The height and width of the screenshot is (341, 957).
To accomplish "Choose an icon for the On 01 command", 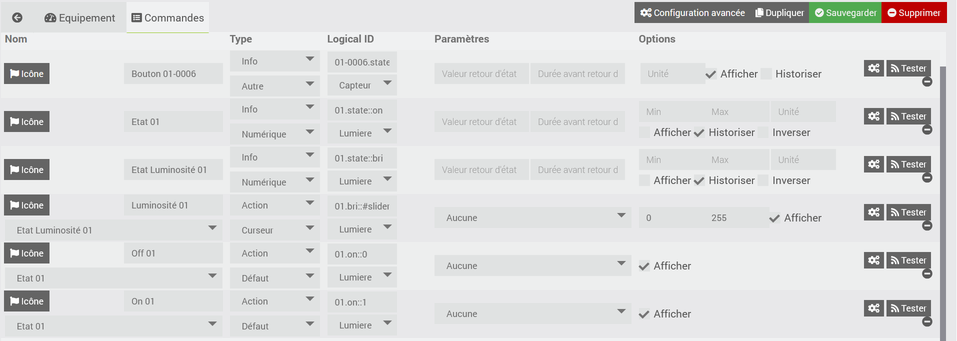I will click(x=27, y=301).
